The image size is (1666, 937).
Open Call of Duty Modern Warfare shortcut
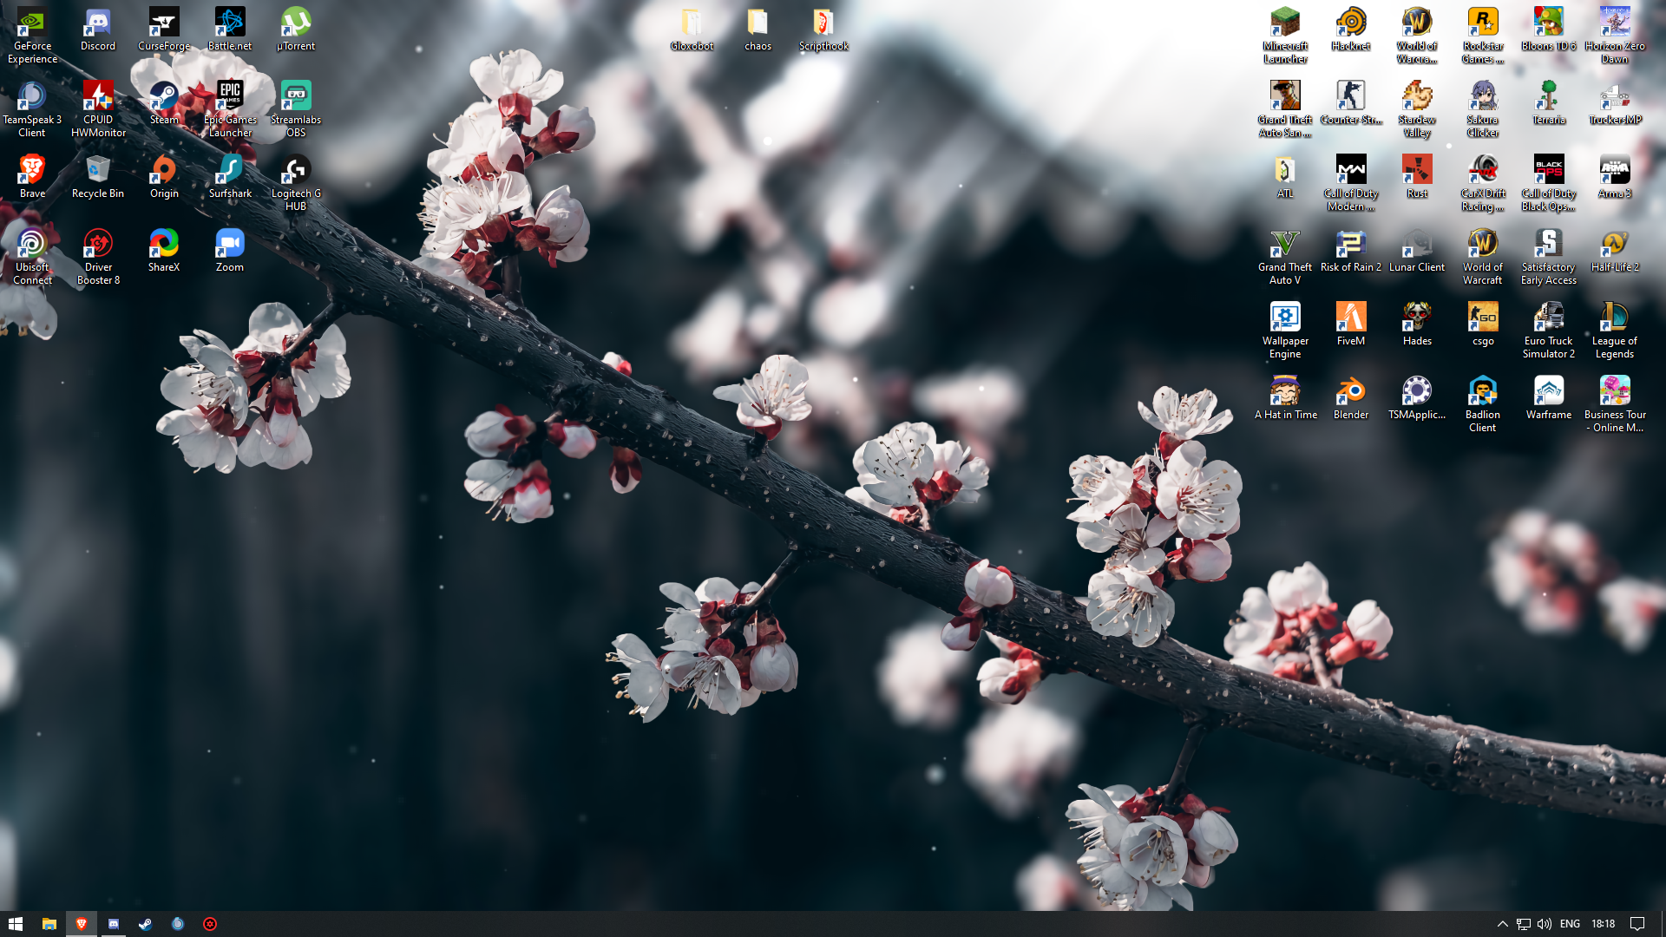[x=1351, y=182]
